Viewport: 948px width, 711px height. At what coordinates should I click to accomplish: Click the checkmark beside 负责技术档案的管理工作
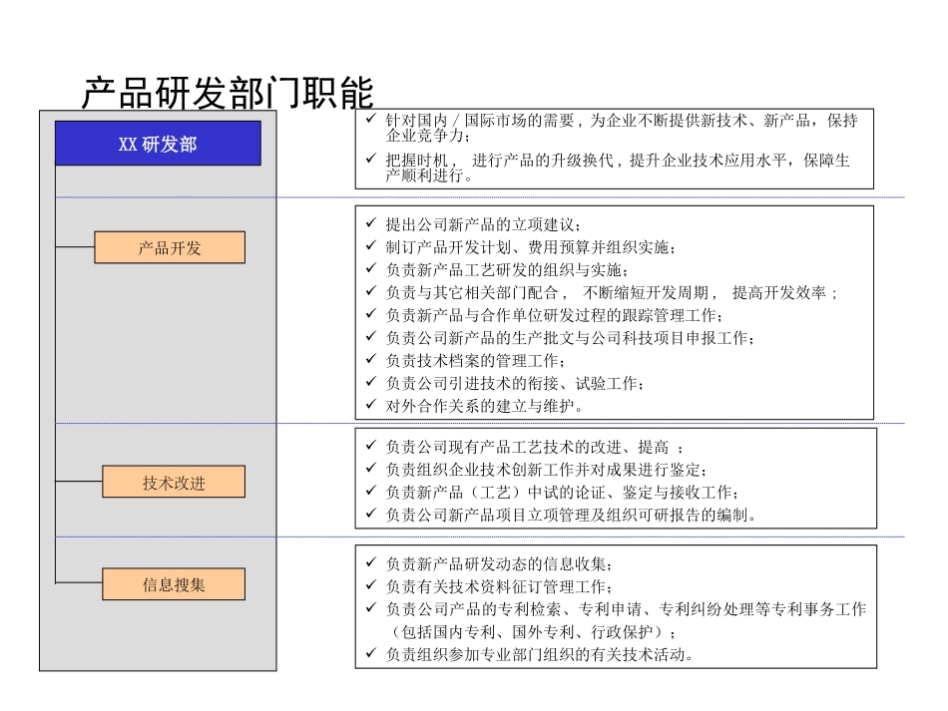(x=370, y=359)
